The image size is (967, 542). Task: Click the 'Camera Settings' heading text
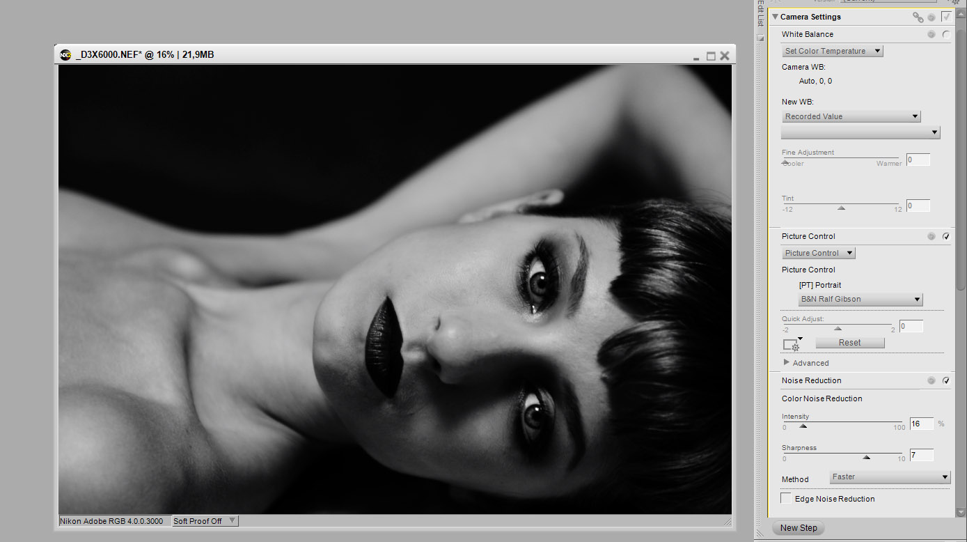pos(810,17)
